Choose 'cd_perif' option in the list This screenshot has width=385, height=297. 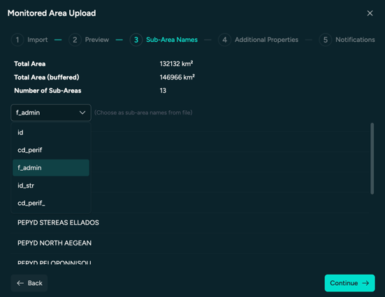point(51,150)
